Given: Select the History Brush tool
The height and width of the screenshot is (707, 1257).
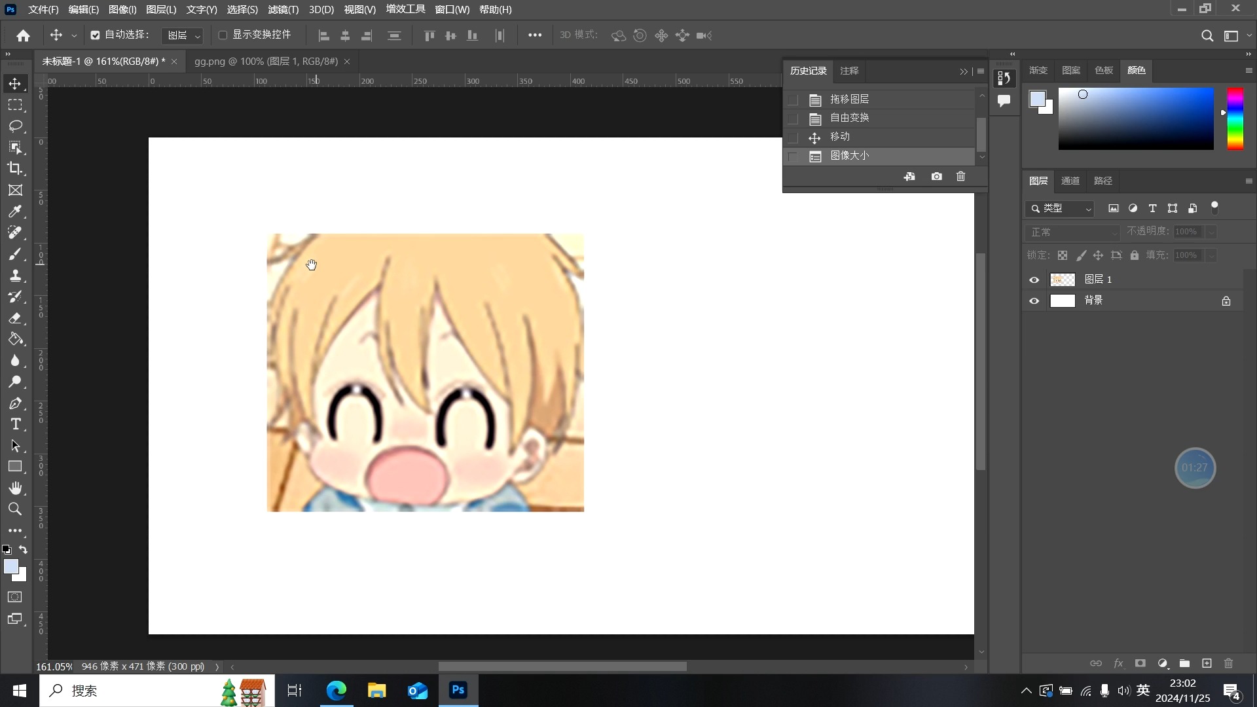Looking at the screenshot, I should [x=15, y=297].
